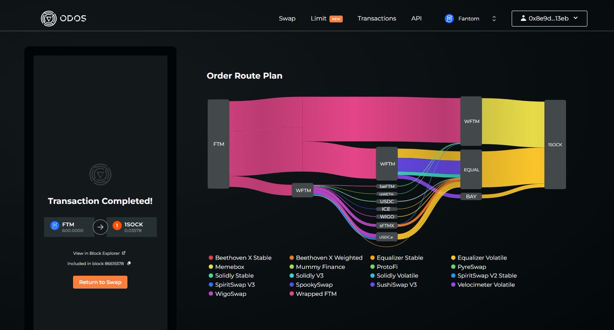
Task: Click the Velocimeter Volatile legend entry
Action: [x=483, y=285]
